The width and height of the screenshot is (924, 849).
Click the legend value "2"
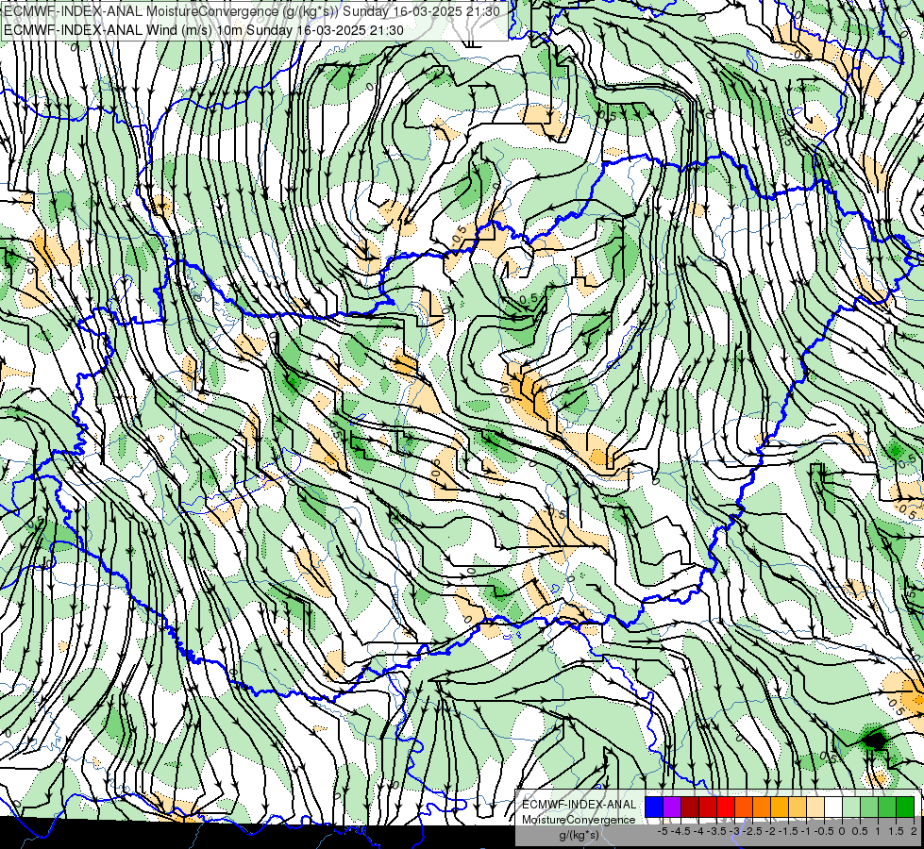[914, 831]
